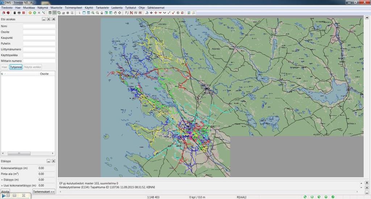Open the Toimenpiteet menu
This screenshot has width=371, height=199.
pyautogui.click(x=73, y=8)
